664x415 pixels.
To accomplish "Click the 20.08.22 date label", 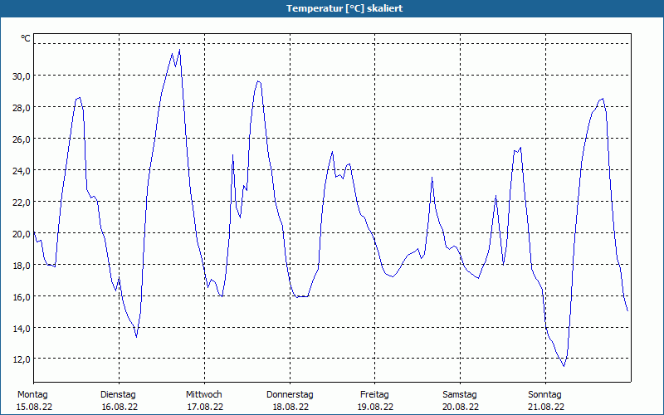I will pos(461,407).
